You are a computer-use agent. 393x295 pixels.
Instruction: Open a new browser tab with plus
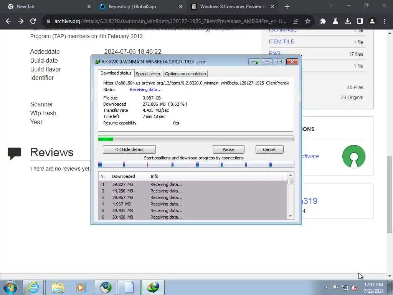(x=287, y=7)
